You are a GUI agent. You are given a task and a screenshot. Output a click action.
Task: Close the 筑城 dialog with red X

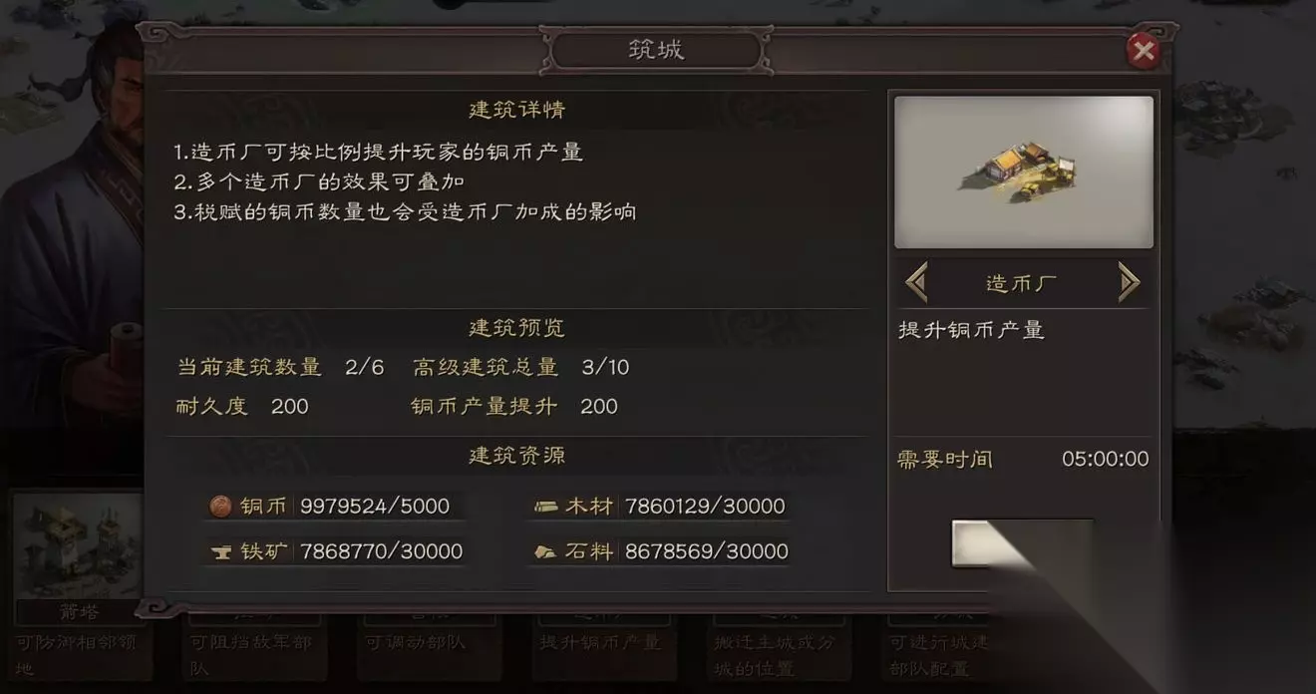click(x=1143, y=51)
